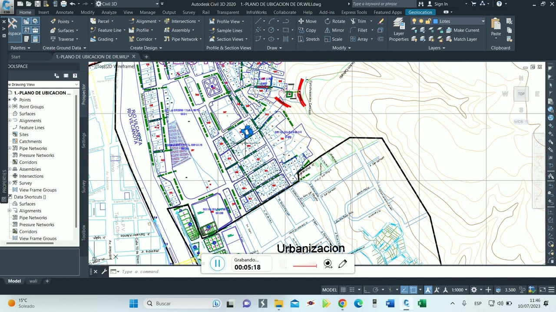Click the Circle draw tool
The image size is (556, 312).
coord(271,30)
